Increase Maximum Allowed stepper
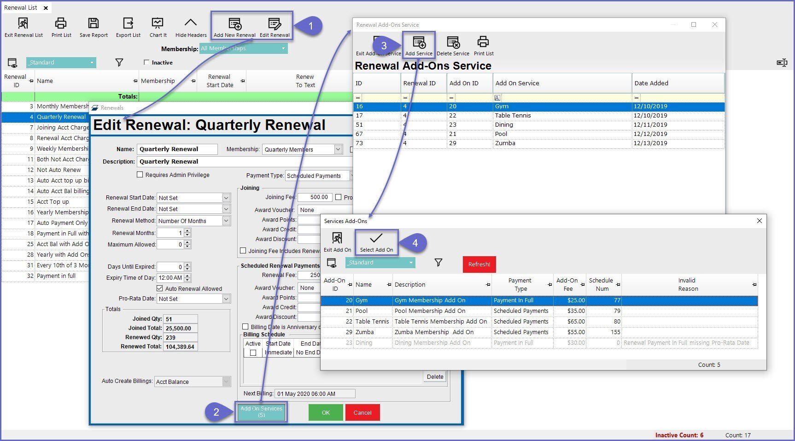 tap(187, 242)
